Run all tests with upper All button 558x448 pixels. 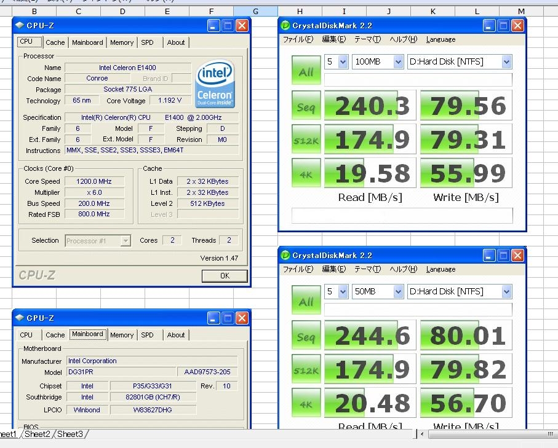pos(306,72)
